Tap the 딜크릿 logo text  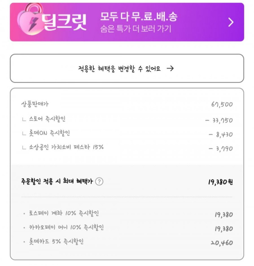pyautogui.click(x=64, y=22)
